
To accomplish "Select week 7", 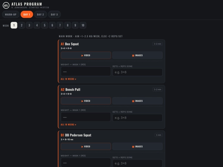I will pyautogui.click(x=60, y=25).
